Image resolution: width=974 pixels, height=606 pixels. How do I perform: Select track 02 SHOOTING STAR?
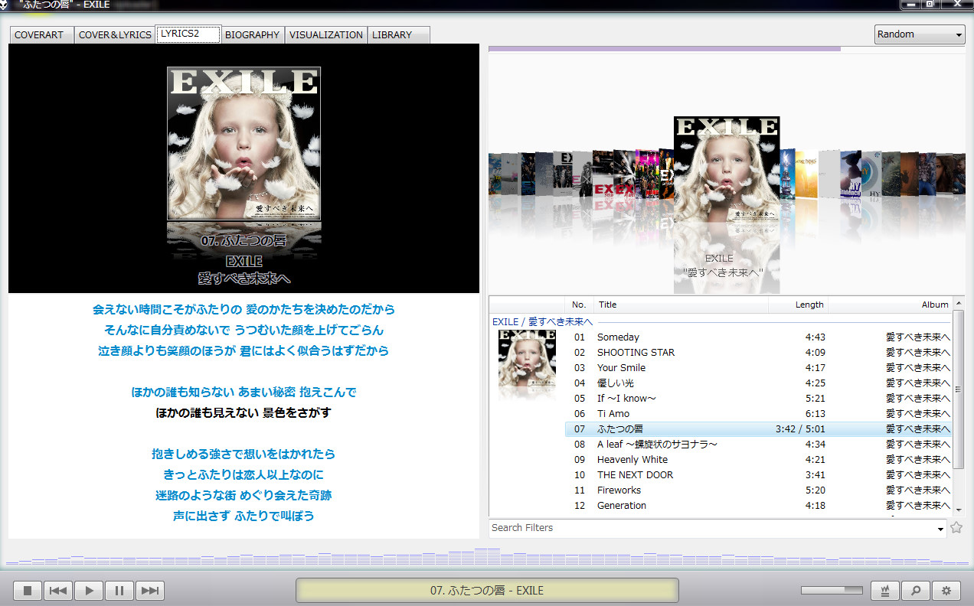(x=759, y=353)
